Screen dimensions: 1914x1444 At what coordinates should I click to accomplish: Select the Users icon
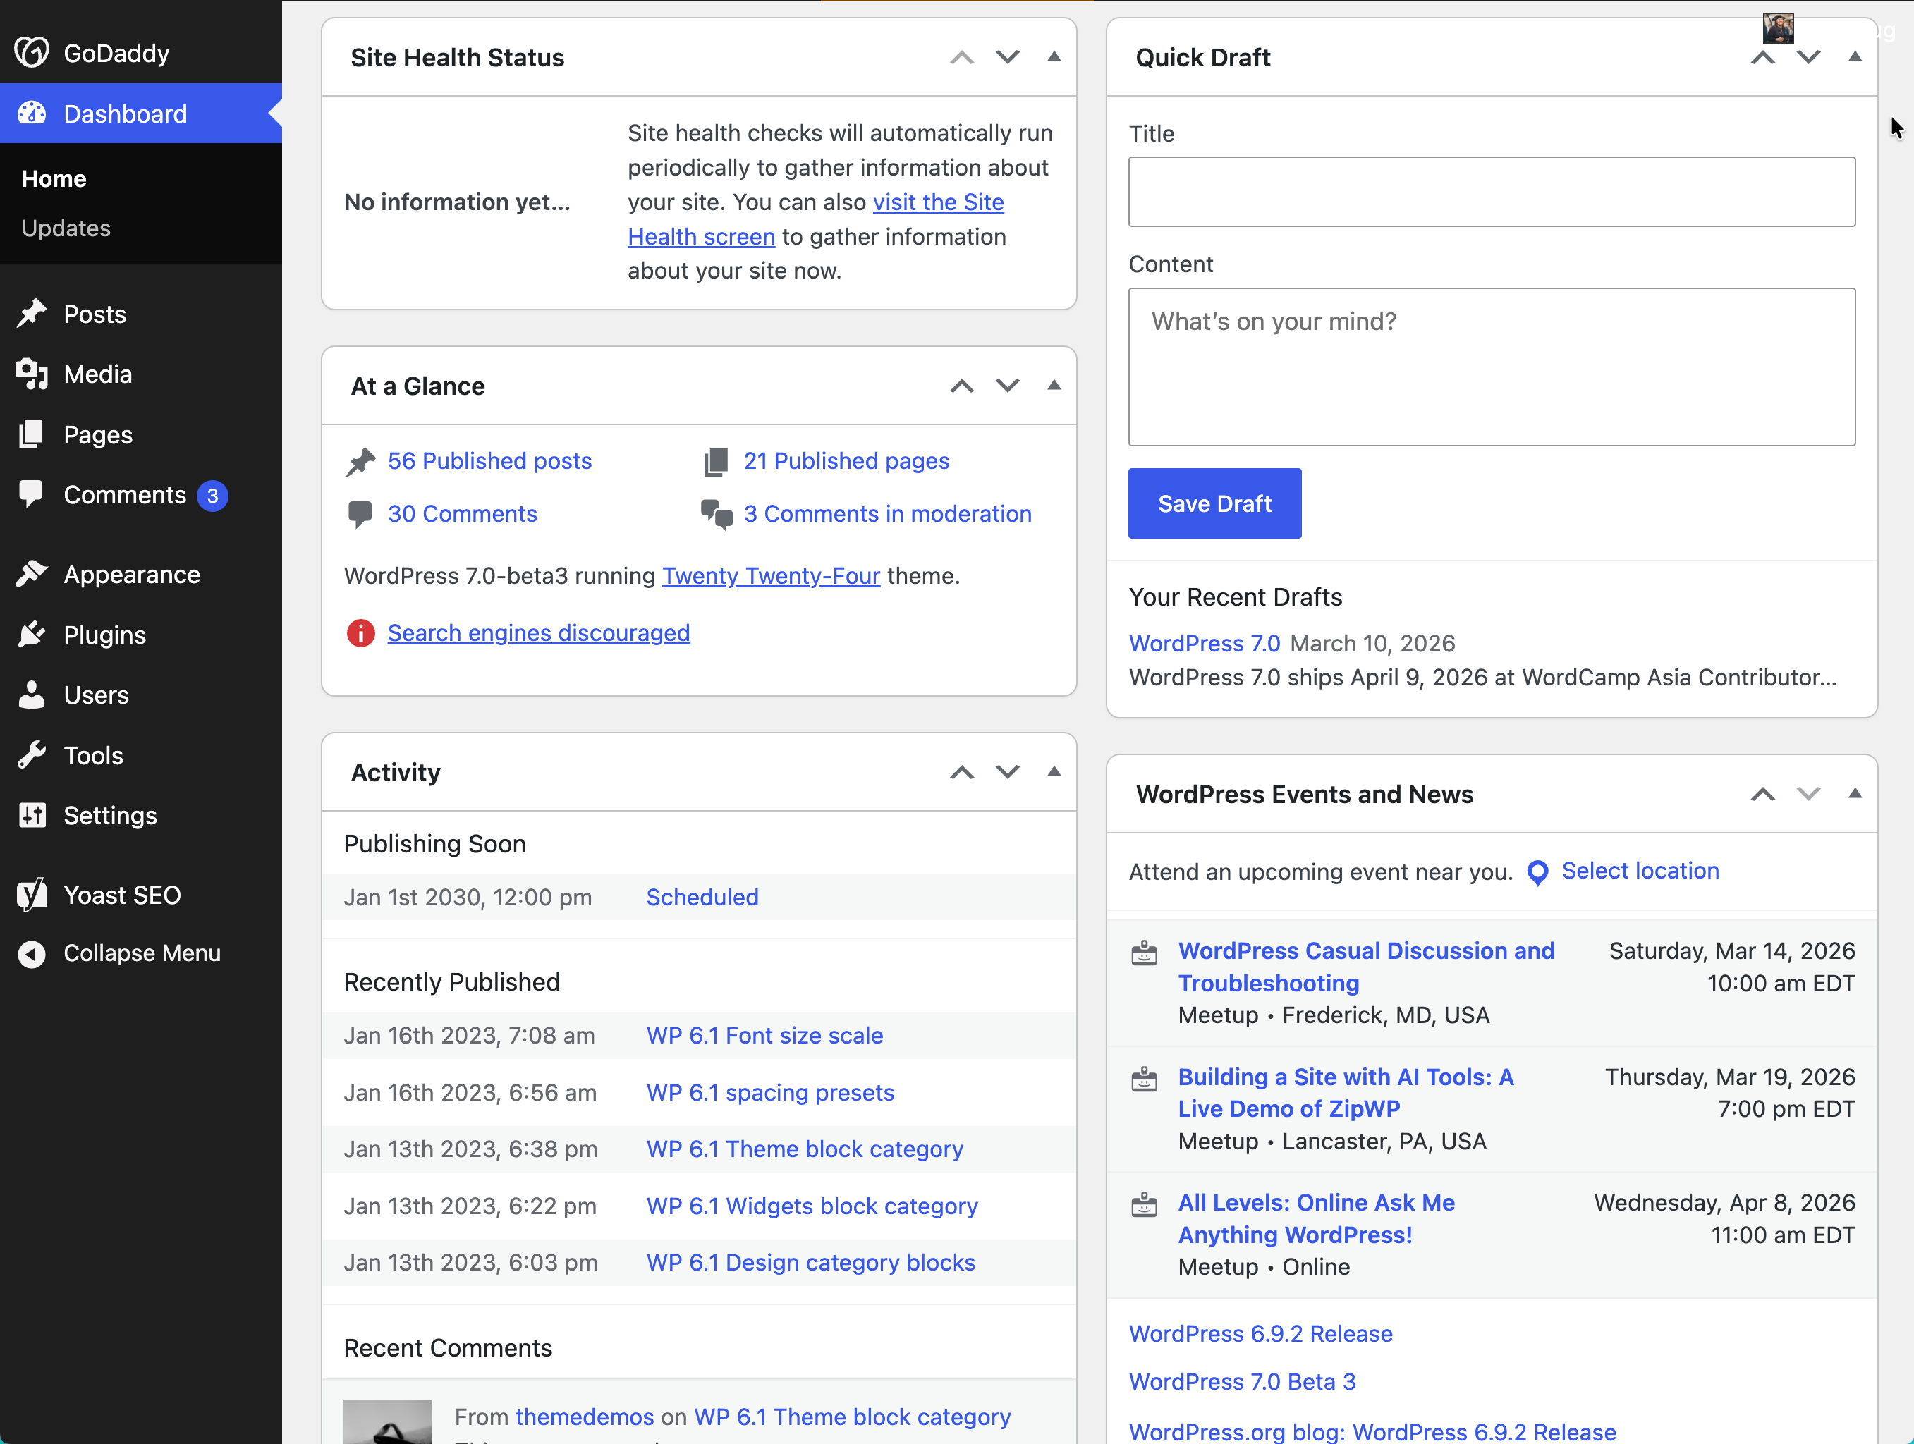32,695
